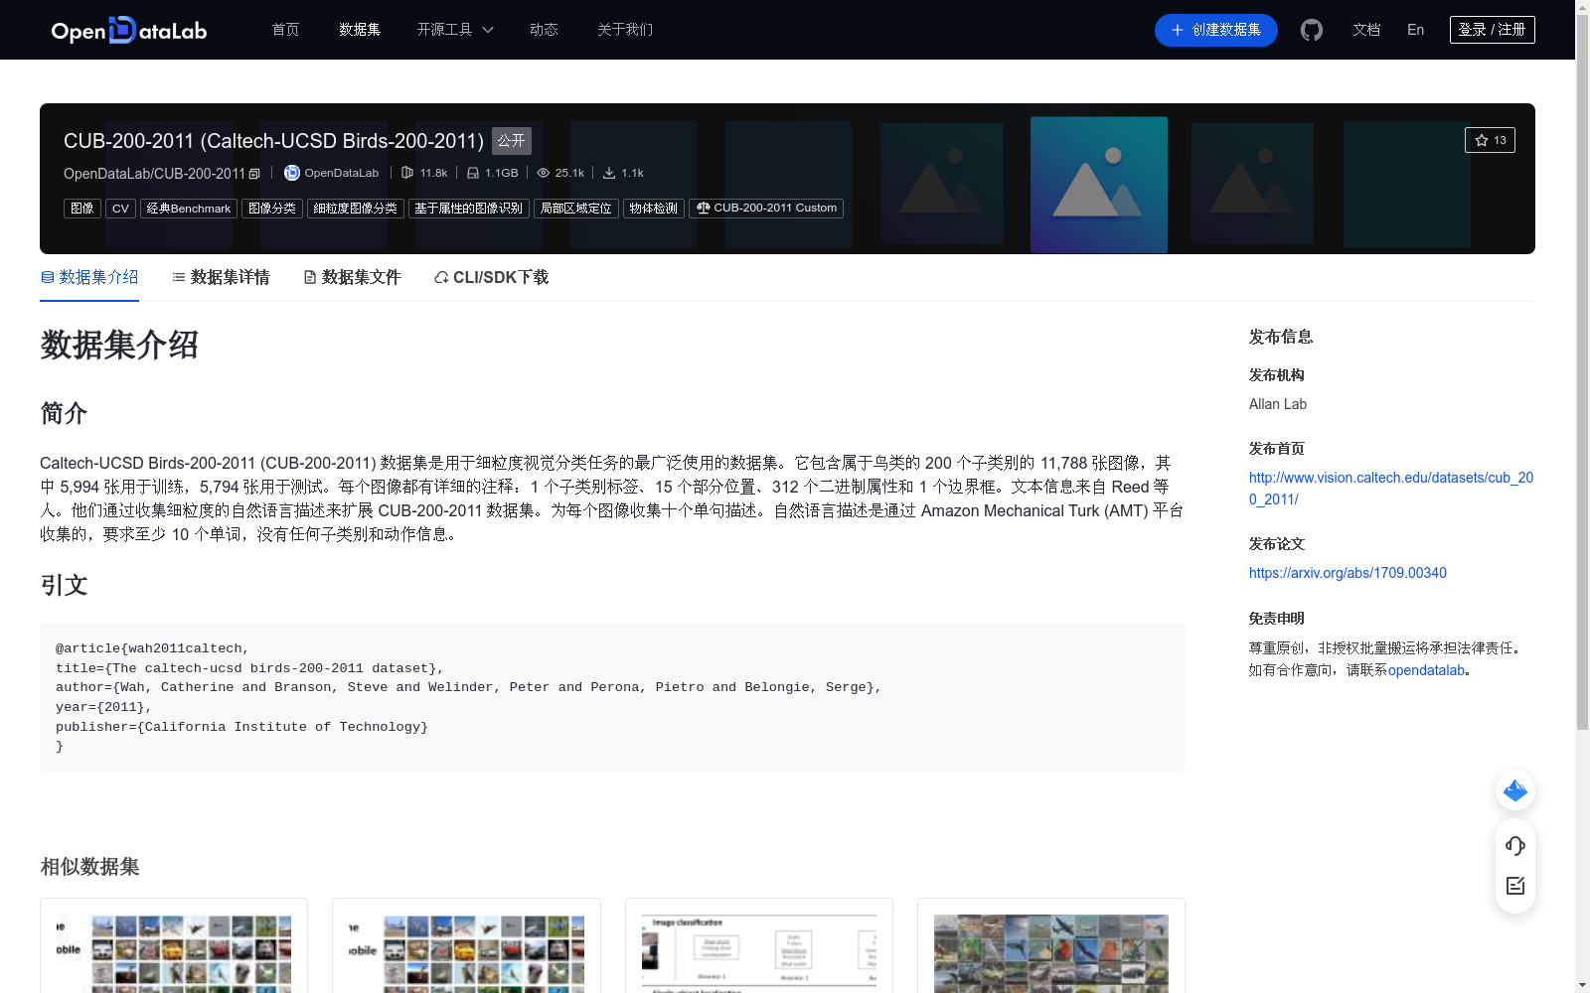1590x993 pixels.
Task: Go to the 首页 nav item
Action: (286, 30)
